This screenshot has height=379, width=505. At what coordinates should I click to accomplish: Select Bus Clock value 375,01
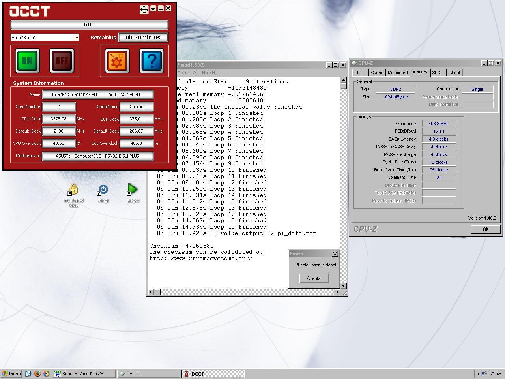[136, 119]
